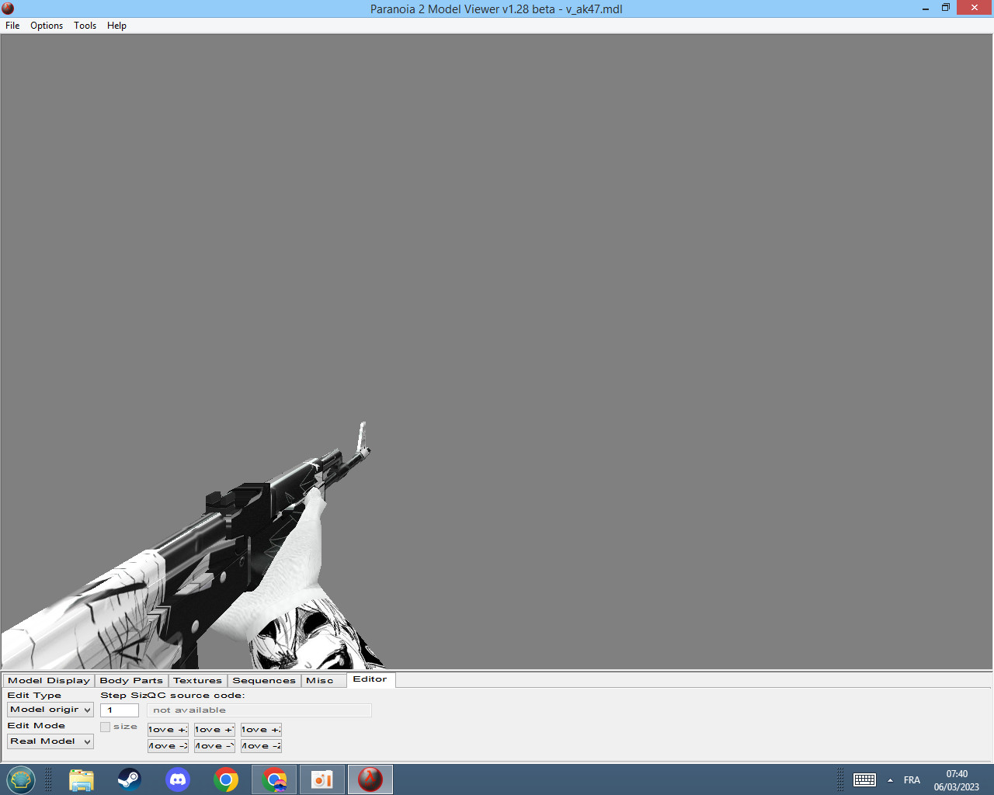Switch keyboard language via FRA indicator
The image size is (994, 795).
(912, 779)
